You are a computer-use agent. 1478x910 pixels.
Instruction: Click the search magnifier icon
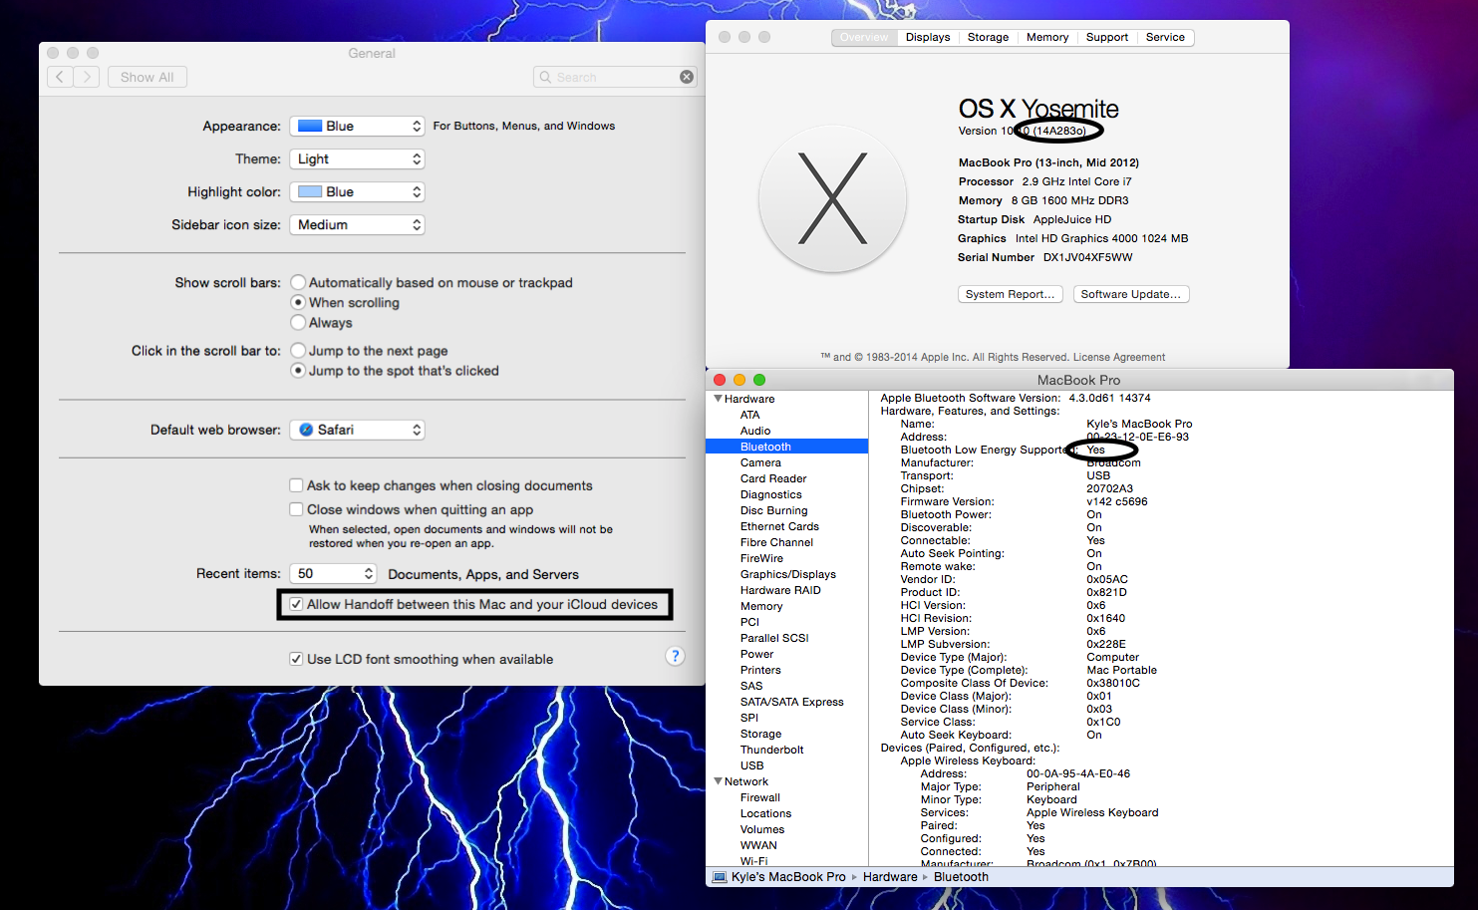click(545, 77)
